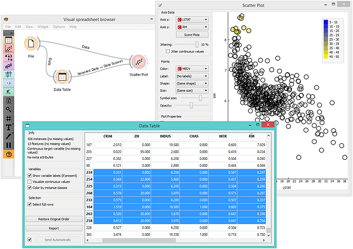Open the Data category table icon in toolbox
Screen dimensions: 353x249
tap(8, 40)
